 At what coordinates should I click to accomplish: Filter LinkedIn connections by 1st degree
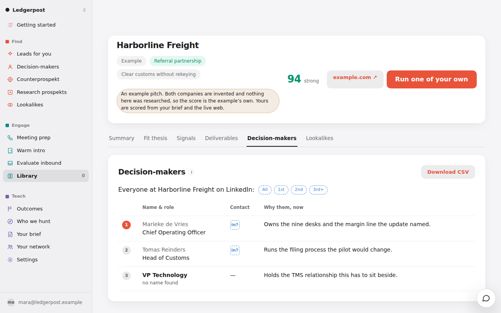coord(281,190)
